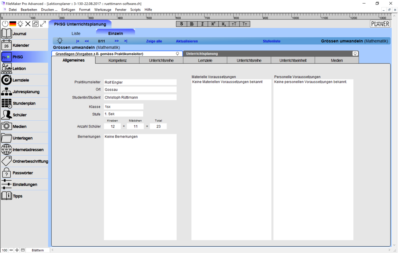Open Internetadressen from the sidebar
Viewport: 398px width, 253px height.
pos(24,150)
